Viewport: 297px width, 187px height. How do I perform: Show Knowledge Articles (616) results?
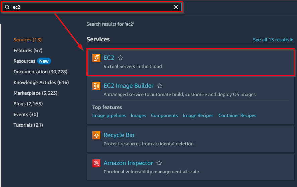pyautogui.click(x=41, y=82)
